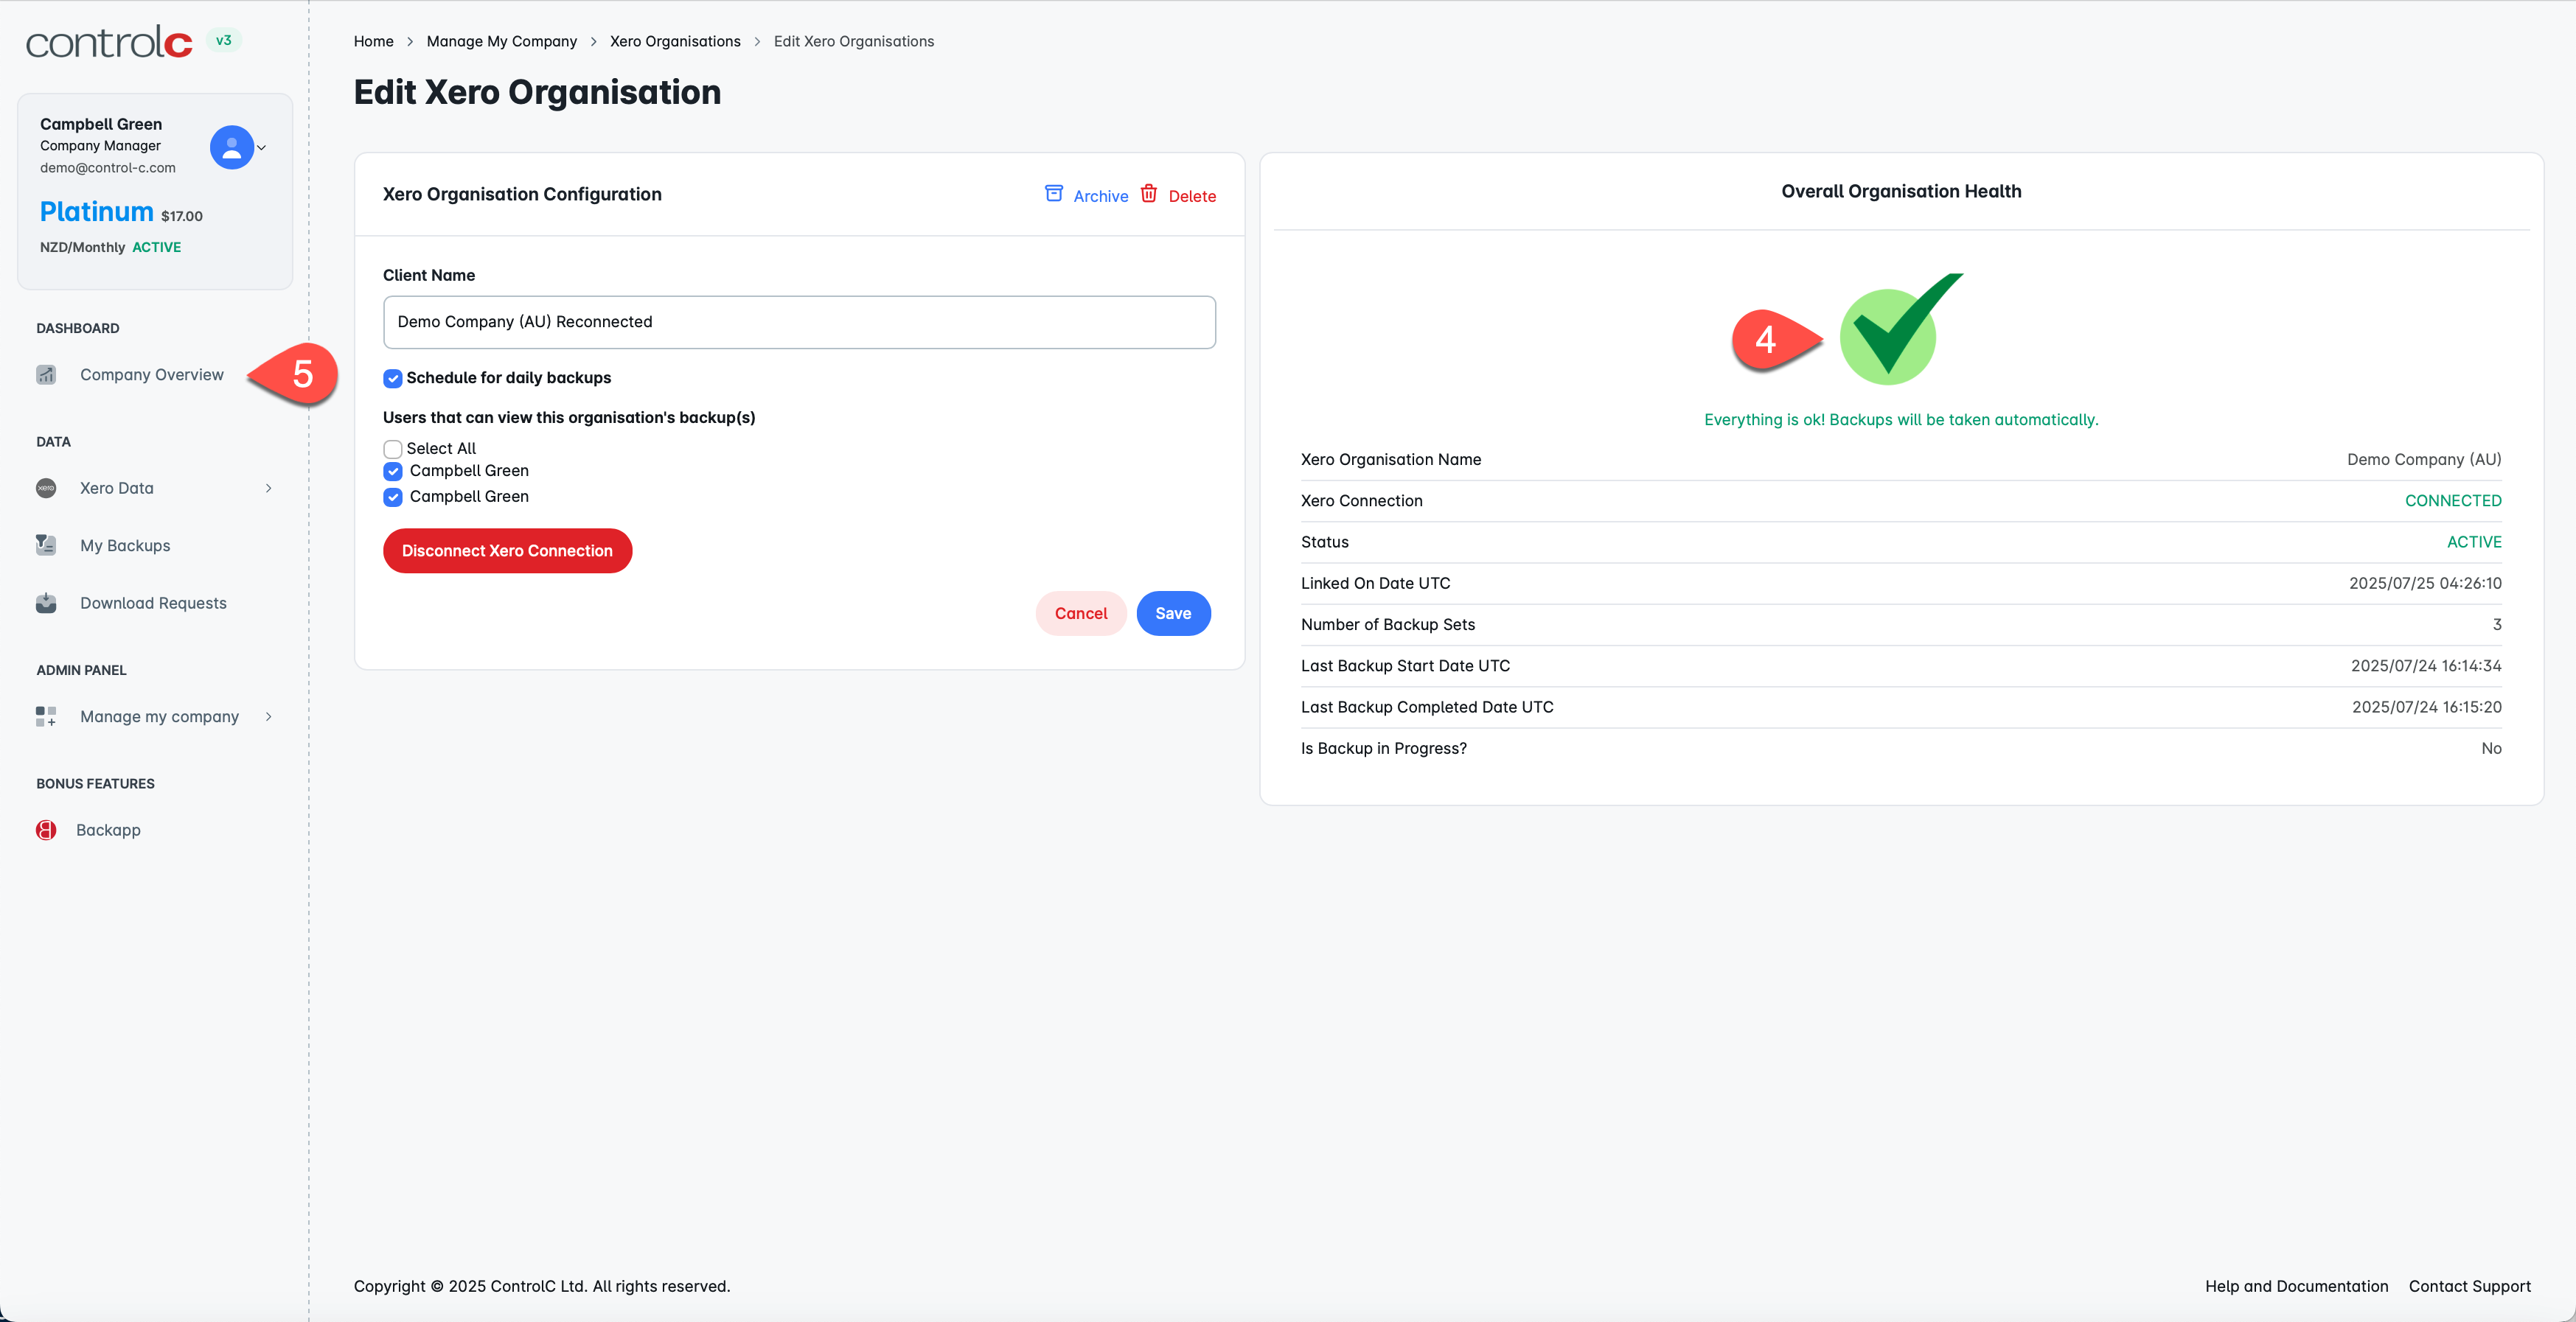Expand the Xero Data submenu chevron

(268, 489)
